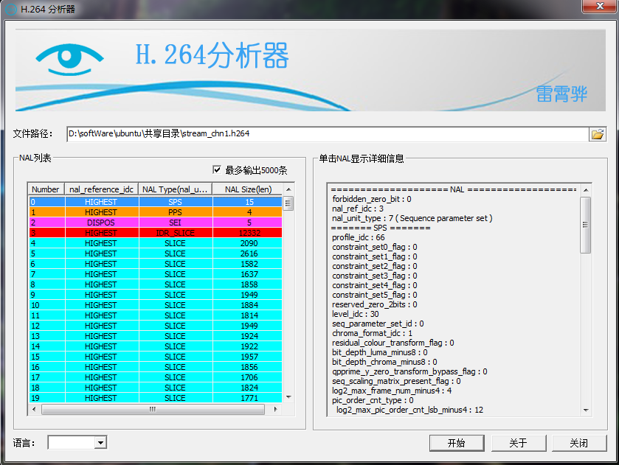Click the H.264 分析器 title bar icon
The image size is (619, 465).
(10, 7)
